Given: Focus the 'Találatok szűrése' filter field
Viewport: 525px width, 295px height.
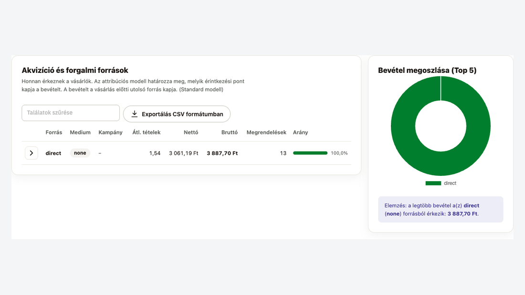Looking at the screenshot, I should [x=71, y=113].
